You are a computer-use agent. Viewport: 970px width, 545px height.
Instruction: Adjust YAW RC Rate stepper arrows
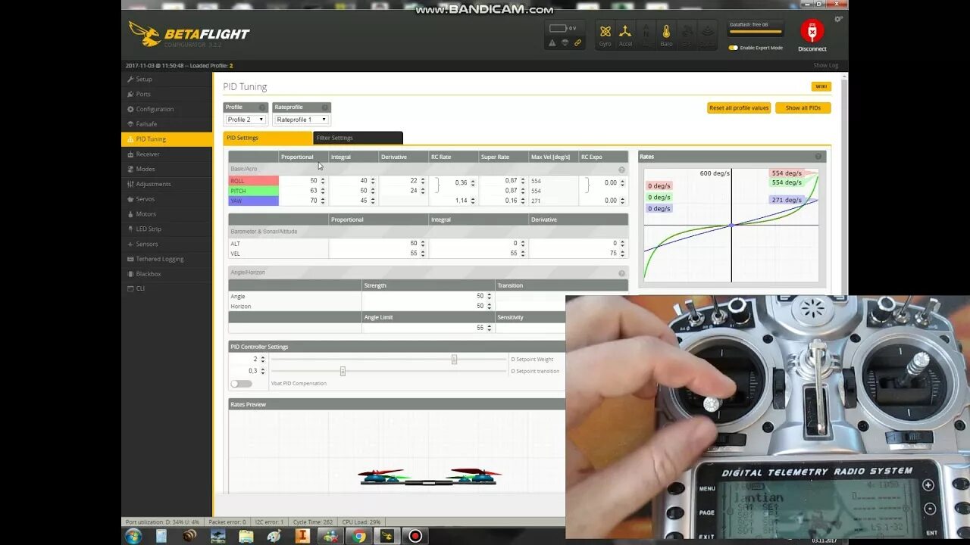[473, 201]
